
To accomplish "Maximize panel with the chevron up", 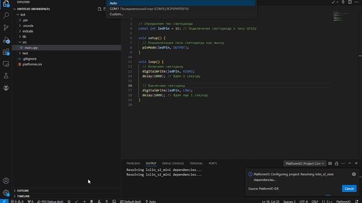I will coord(350,163).
